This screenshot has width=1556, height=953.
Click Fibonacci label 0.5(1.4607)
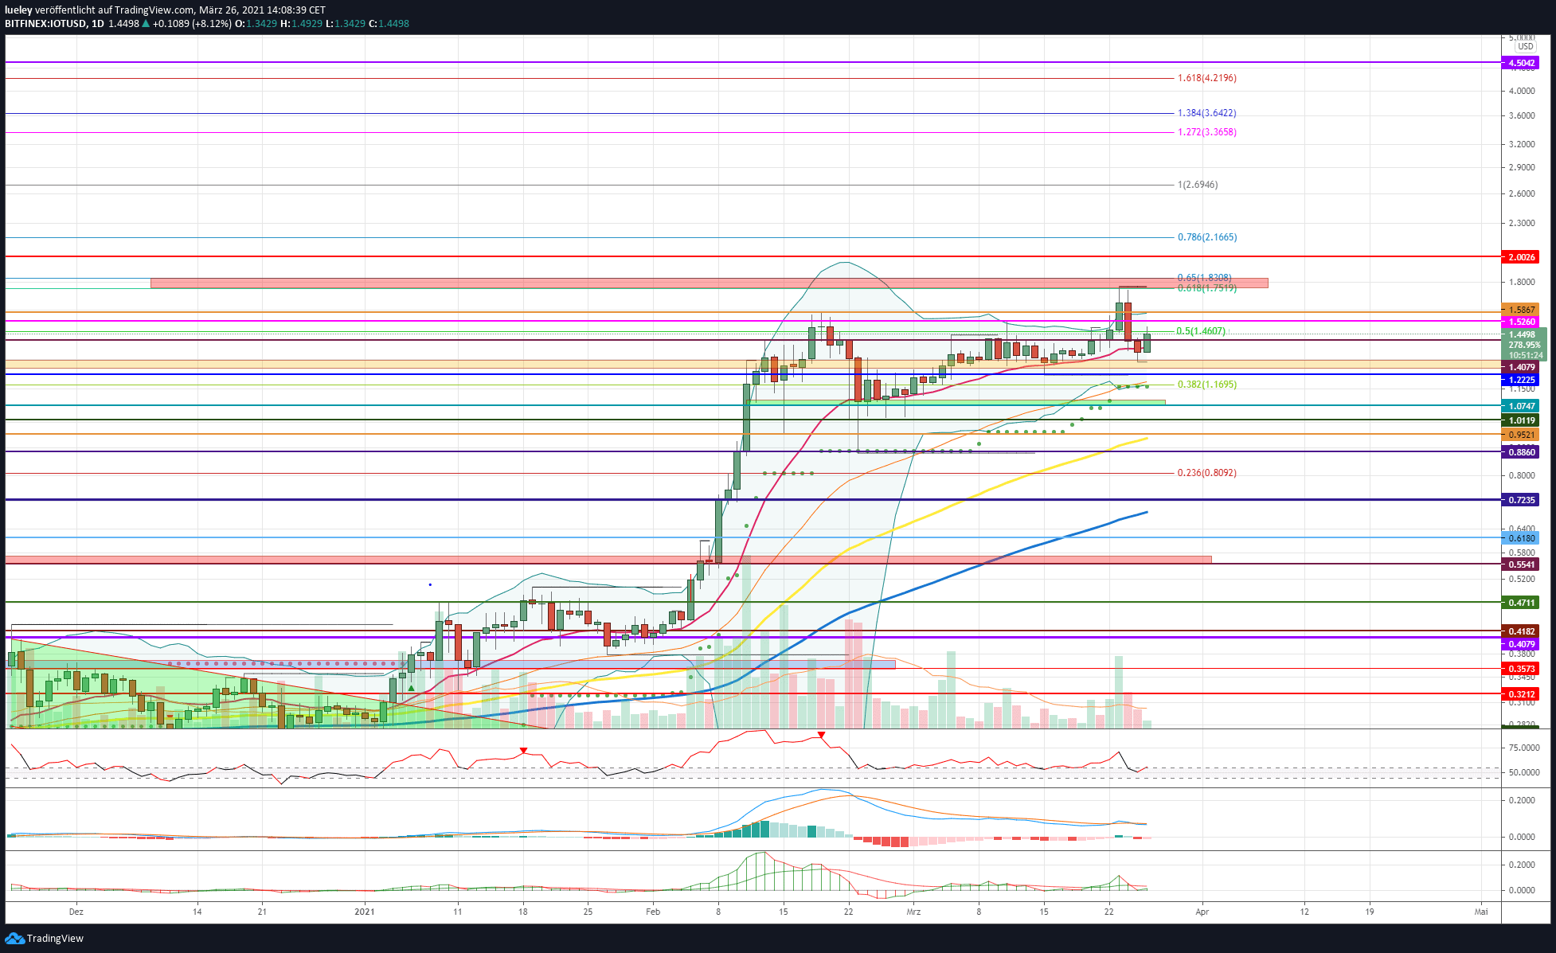(1201, 331)
